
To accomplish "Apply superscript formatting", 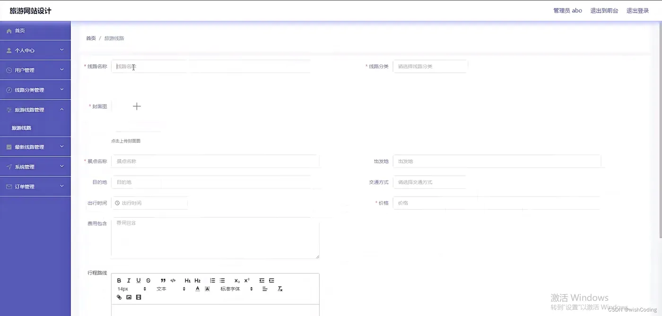I will pyautogui.click(x=247, y=281).
